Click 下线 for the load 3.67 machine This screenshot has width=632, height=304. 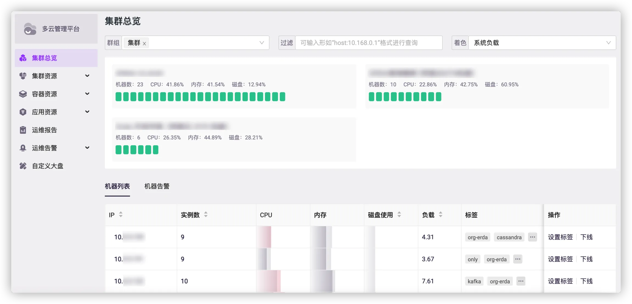(x=586, y=259)
